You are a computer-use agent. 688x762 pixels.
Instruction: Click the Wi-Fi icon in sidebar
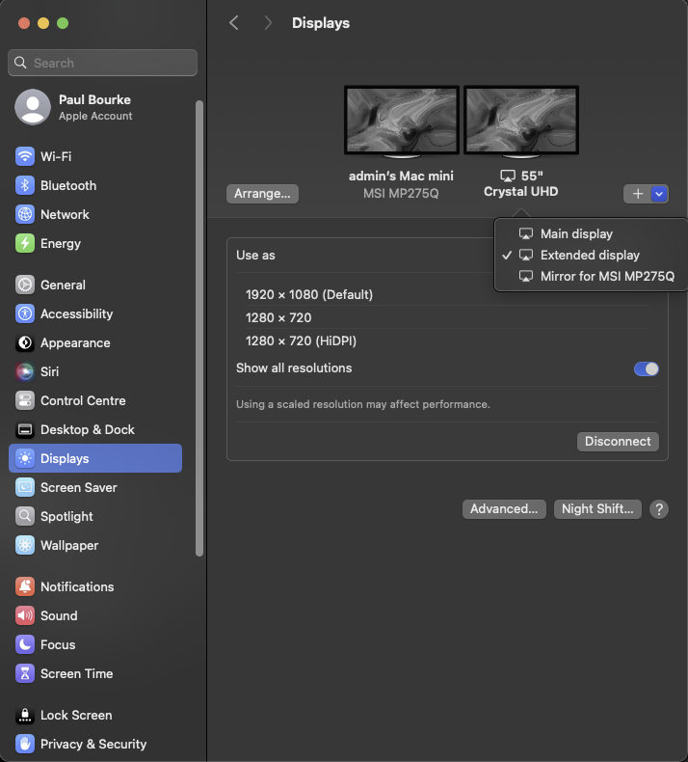[x=25, y=156]
